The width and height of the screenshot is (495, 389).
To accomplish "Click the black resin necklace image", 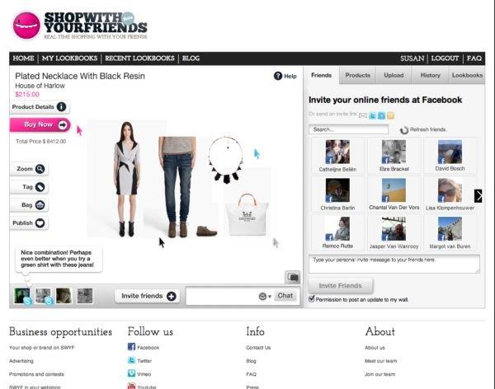I will click(x=226, y=160).
